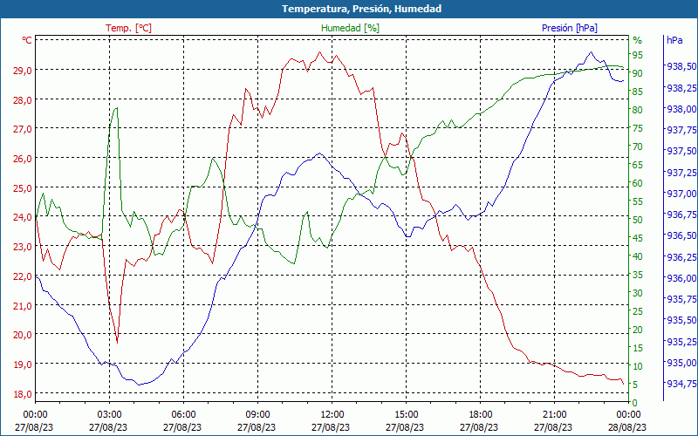The image size is (698, 436).
Task: Click '20,0' on the temperature axis
Action: [x=23, y=336]
